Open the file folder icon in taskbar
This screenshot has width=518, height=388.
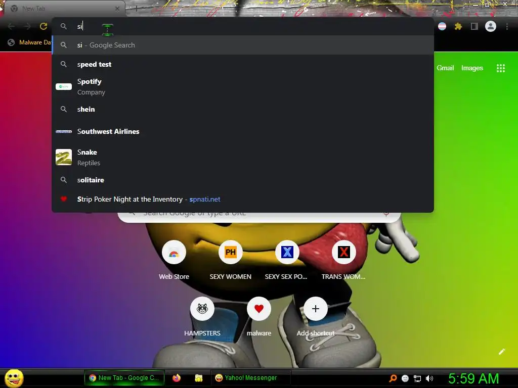(x=198, y=378)
